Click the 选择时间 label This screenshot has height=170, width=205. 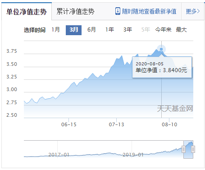coord(35,30)
